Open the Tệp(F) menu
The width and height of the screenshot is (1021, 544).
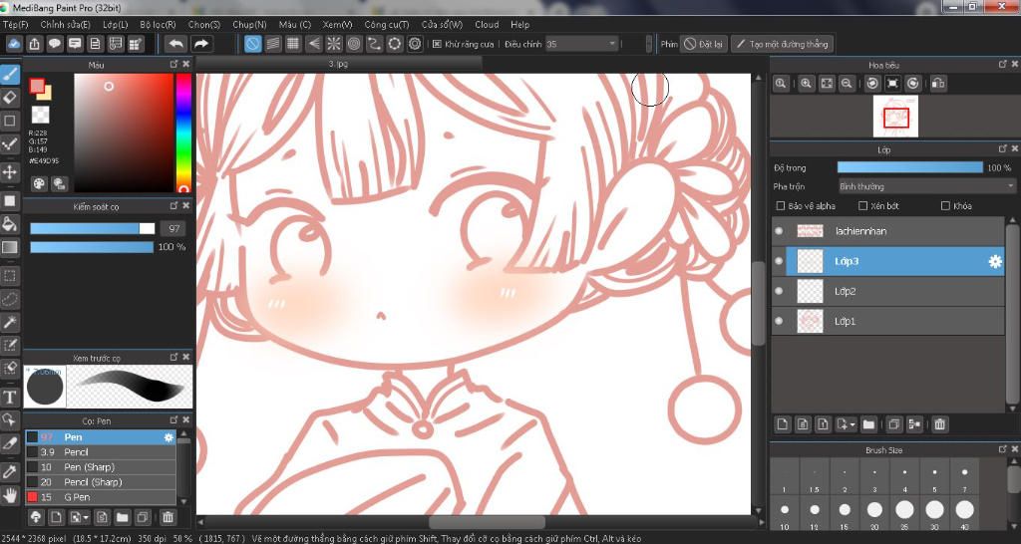pyautogui.click(x=16, y=25)
